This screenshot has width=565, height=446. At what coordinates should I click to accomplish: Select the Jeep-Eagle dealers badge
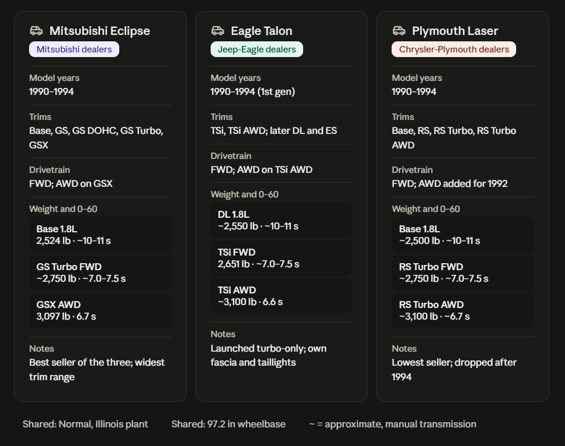tap(257, 49)
